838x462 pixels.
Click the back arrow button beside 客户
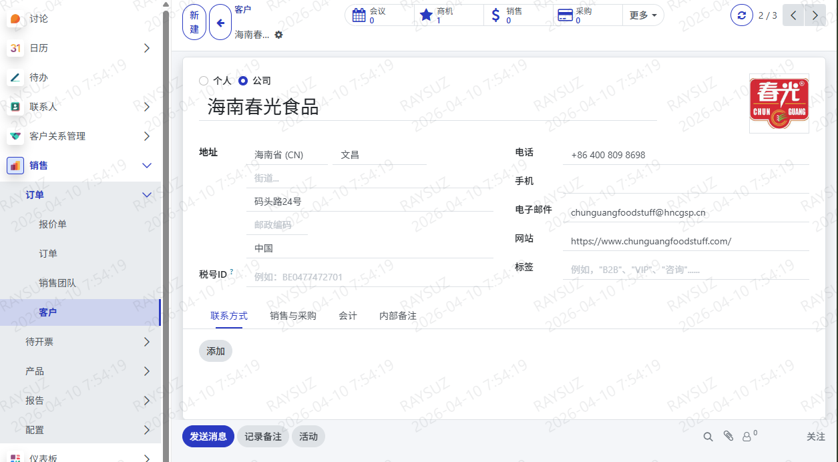[x=220, y=22]
